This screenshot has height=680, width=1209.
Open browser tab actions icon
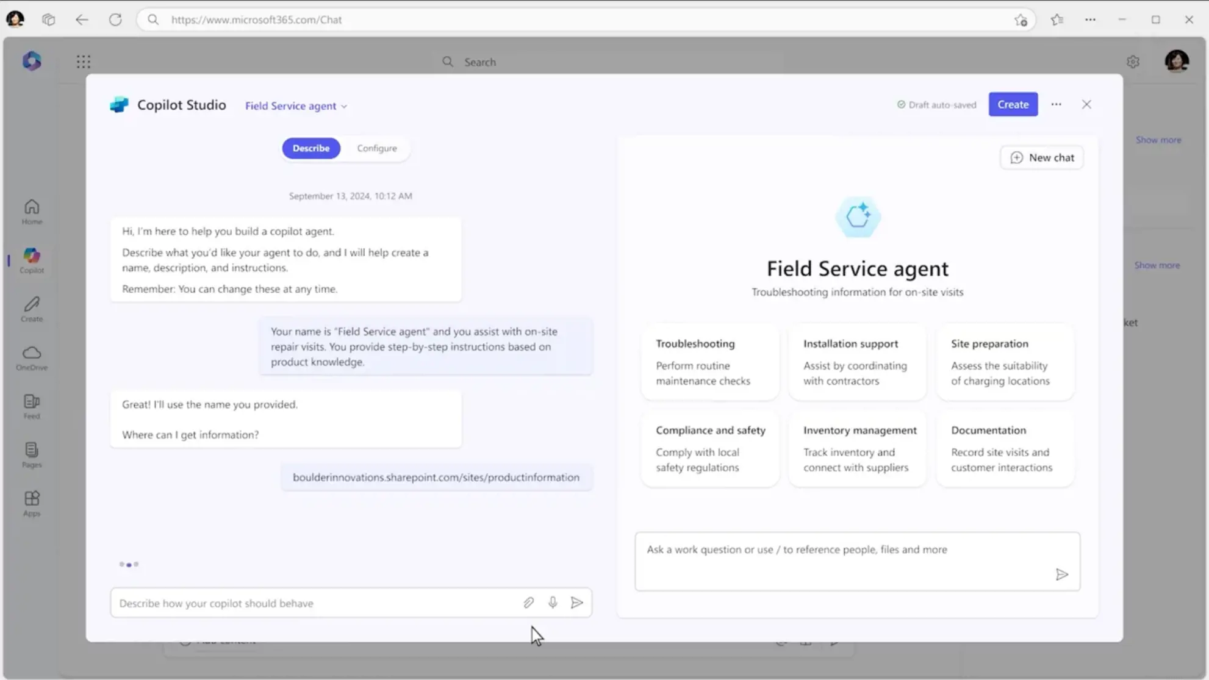point(48,20)
